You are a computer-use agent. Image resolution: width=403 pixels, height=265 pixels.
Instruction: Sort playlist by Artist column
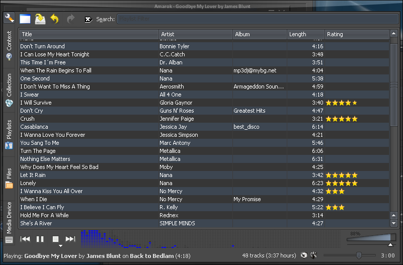pyautogui.click(x=196, y=34)
